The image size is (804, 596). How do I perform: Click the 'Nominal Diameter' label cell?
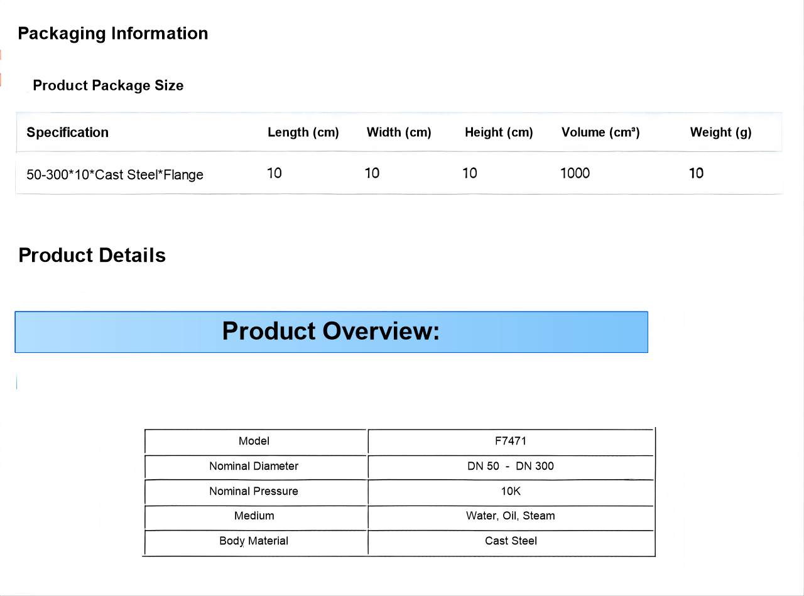coord(254,467)
